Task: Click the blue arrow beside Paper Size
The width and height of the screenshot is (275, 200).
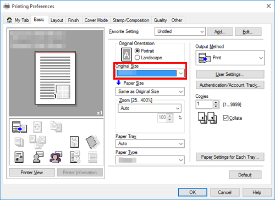Action: click(119, 83)
